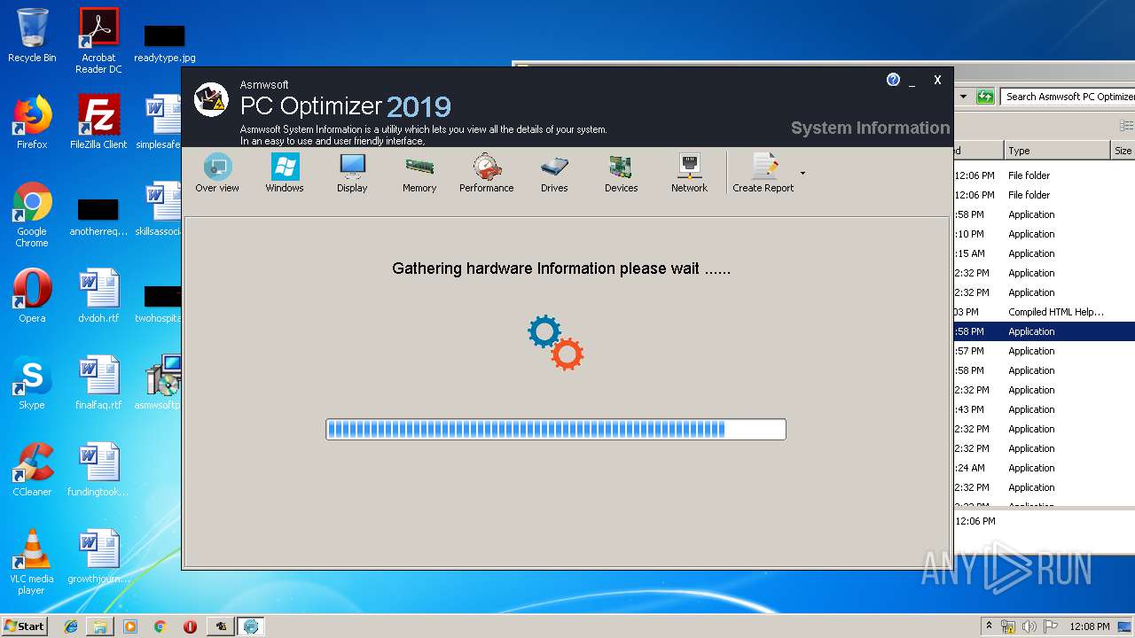Click the hardware gathering progress bar
Image resolution: width=1135 pixels, height=638 pixels.
tap(556, 430)
